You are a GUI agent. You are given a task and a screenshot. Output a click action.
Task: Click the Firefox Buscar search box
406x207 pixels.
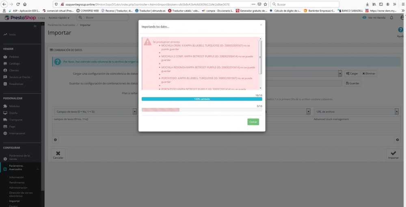[x=305, y=4]
